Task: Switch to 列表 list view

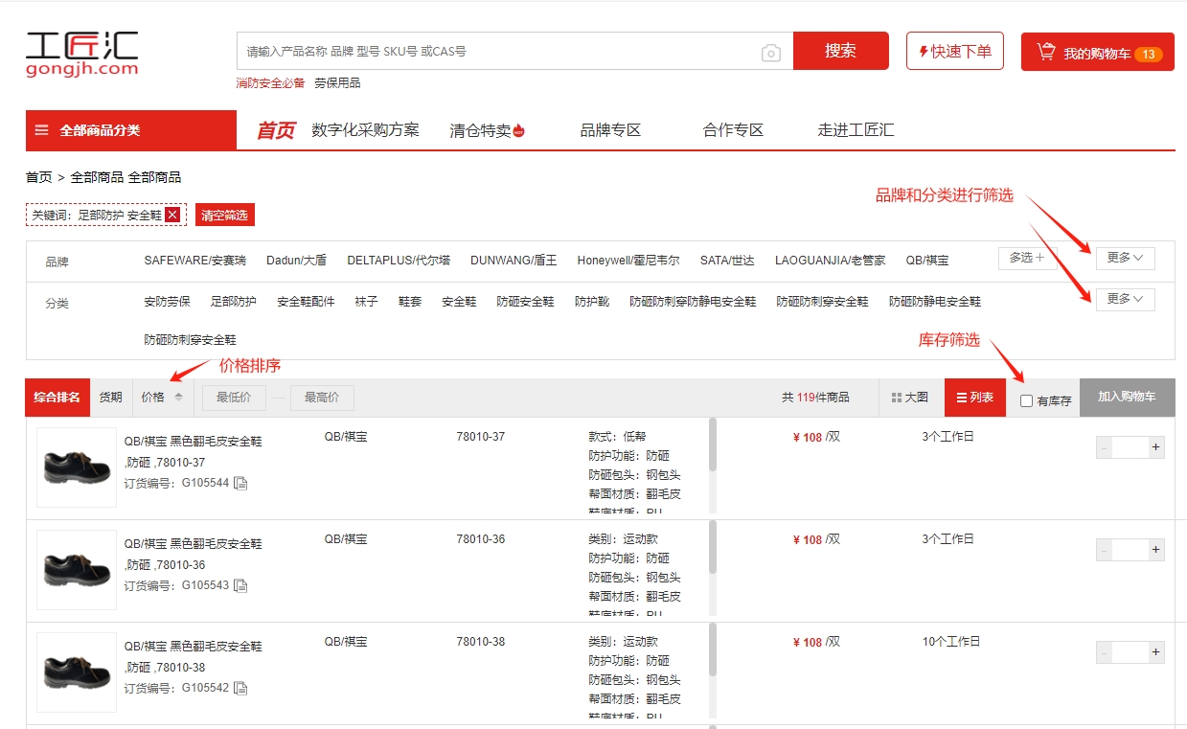Action: pyautogui.click(x=975, y=398)
